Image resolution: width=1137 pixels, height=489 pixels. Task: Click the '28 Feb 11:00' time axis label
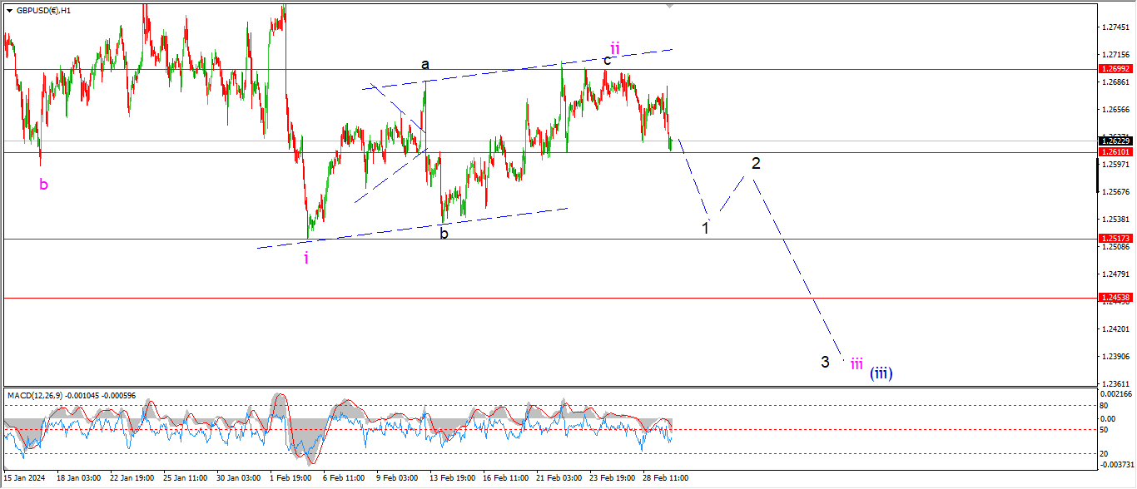point(664,478)
